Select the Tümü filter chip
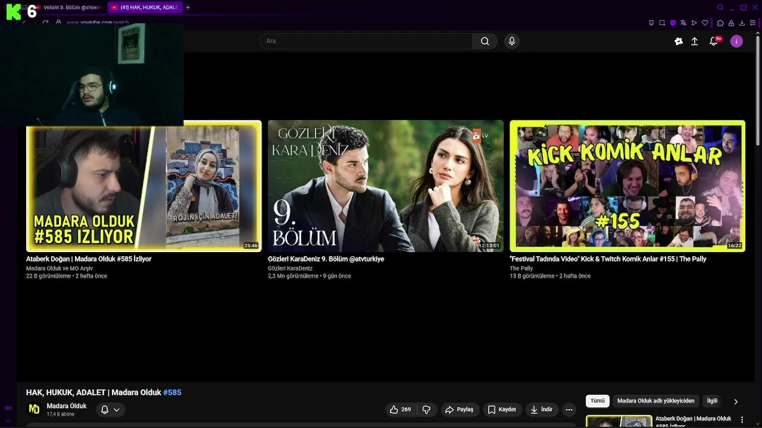Image resolution: width=762 pixels, height=428 pixels. point(598,401)
